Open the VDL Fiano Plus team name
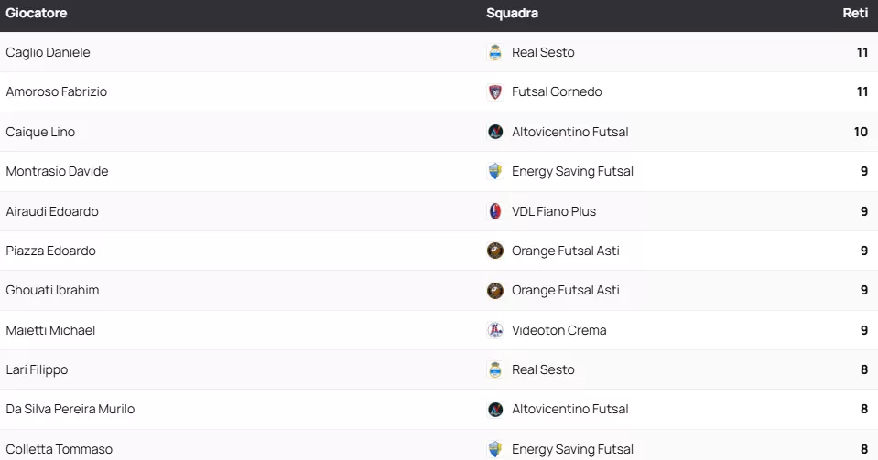 pyautogui.click(x=554, y=211)
